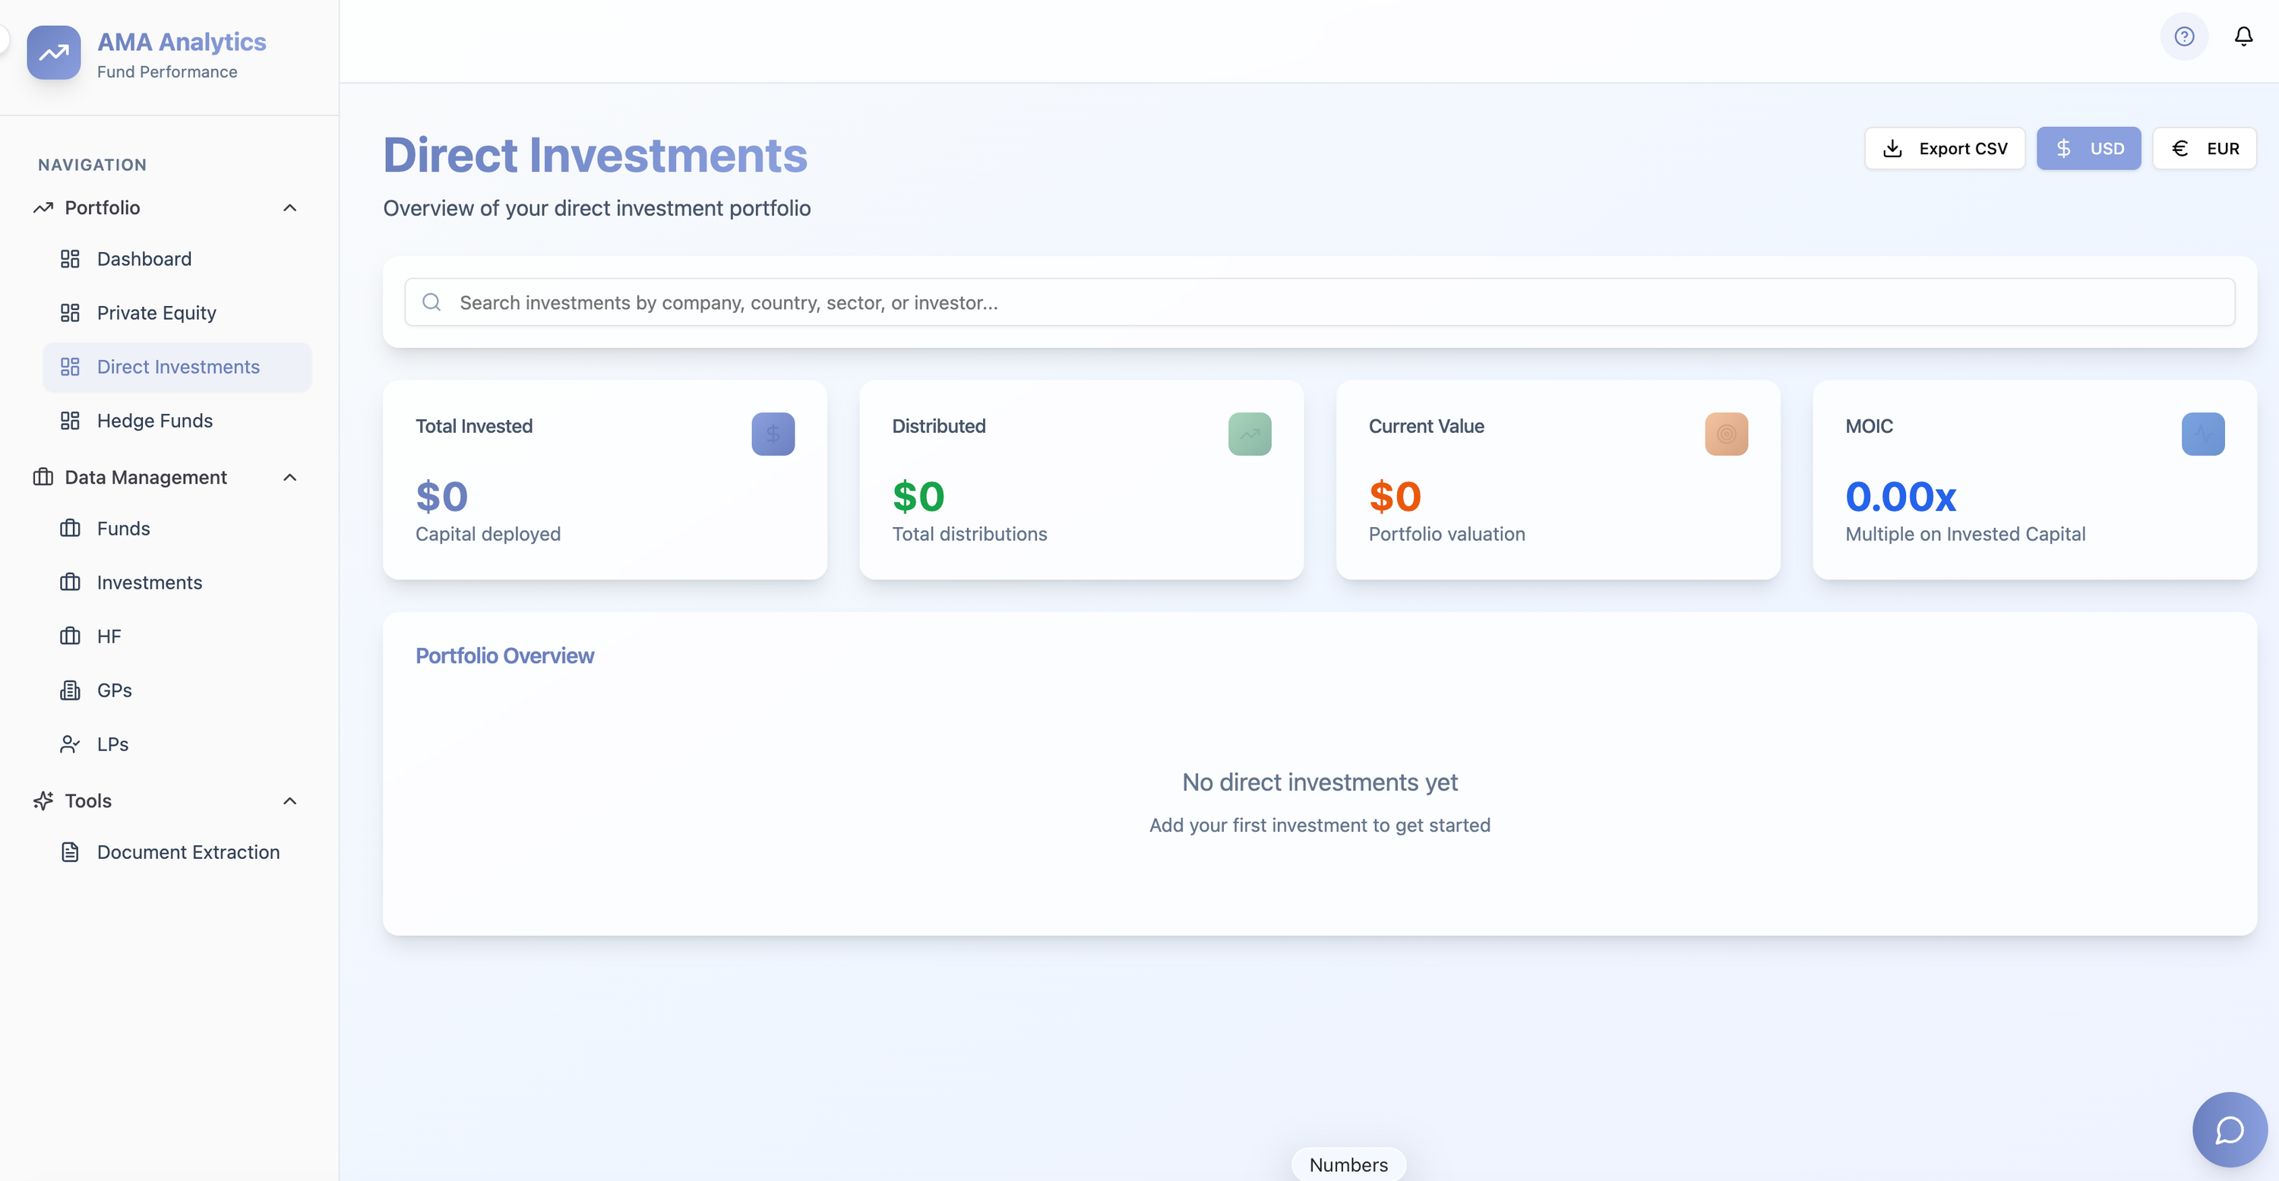The height and width of the screenshot is (1181, 2279).
Task: Click the MOIC 0.00x value
Action: pyautogui.click(x=1901, y=496)
